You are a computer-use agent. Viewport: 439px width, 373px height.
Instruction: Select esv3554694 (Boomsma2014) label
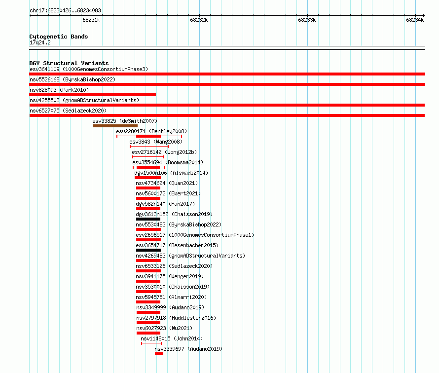[168, 162]
